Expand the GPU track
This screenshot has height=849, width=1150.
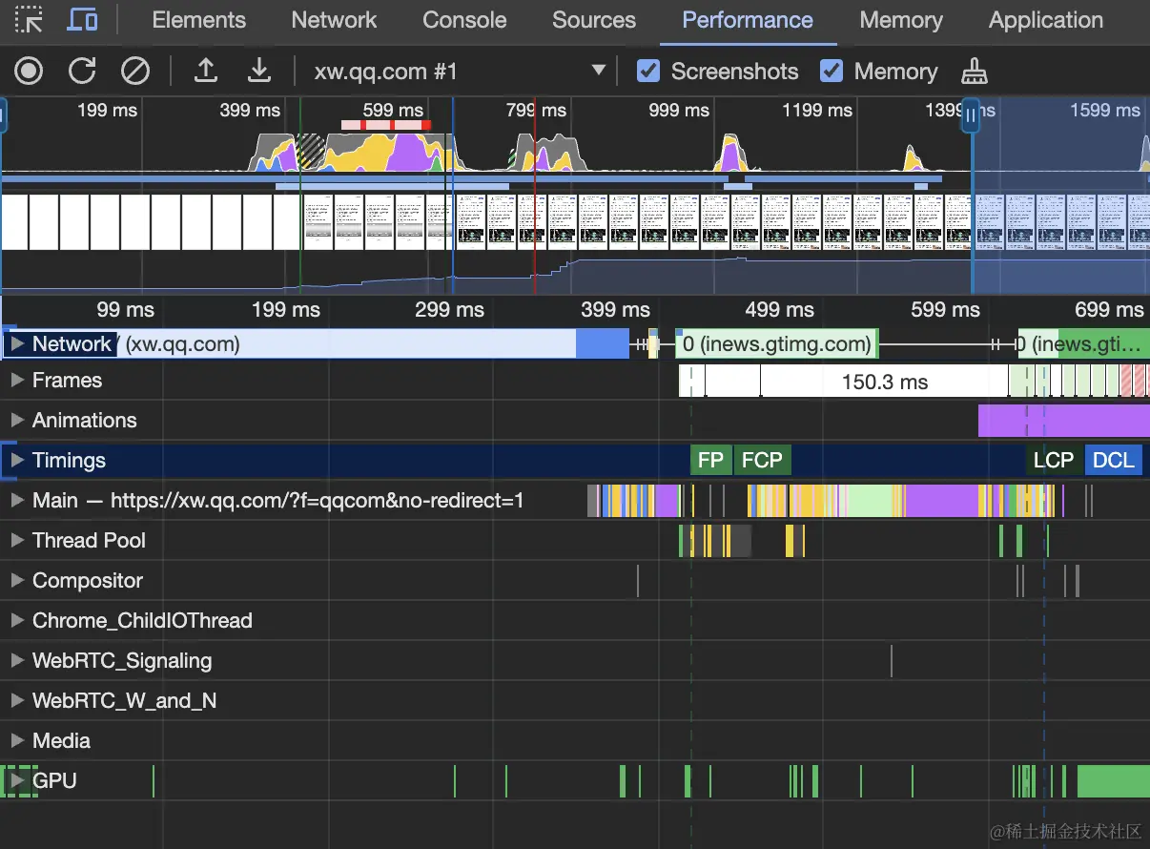[16, 780]
